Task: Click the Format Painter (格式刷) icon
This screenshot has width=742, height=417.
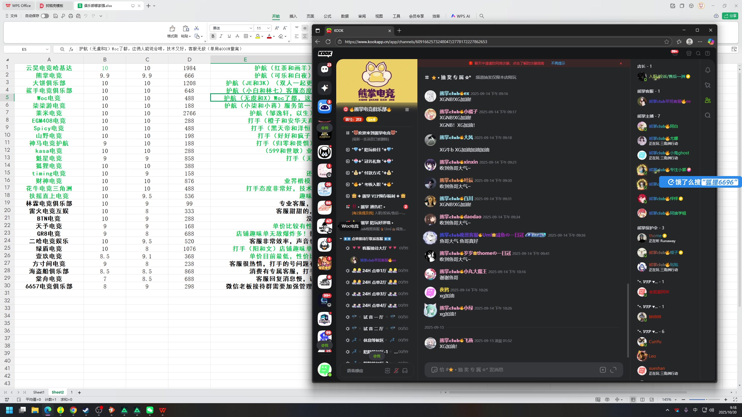Action: [172, 29]
